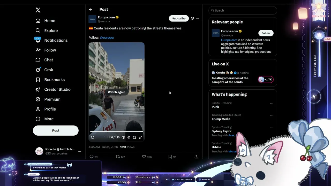Click the Creator Studio rocket icon
331x186 pixels.
pyautogui.click(x=38, y=89)
